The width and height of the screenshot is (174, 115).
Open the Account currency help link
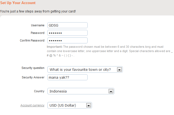click(32, 105)
